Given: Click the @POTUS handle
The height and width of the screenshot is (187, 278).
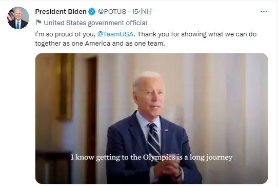Looking at the screenshot, I should tap(112, 12).
